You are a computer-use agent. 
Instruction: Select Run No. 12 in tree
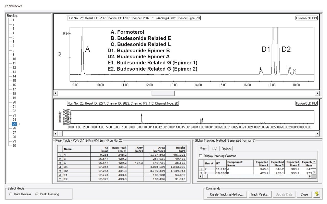tap(14, 67)
